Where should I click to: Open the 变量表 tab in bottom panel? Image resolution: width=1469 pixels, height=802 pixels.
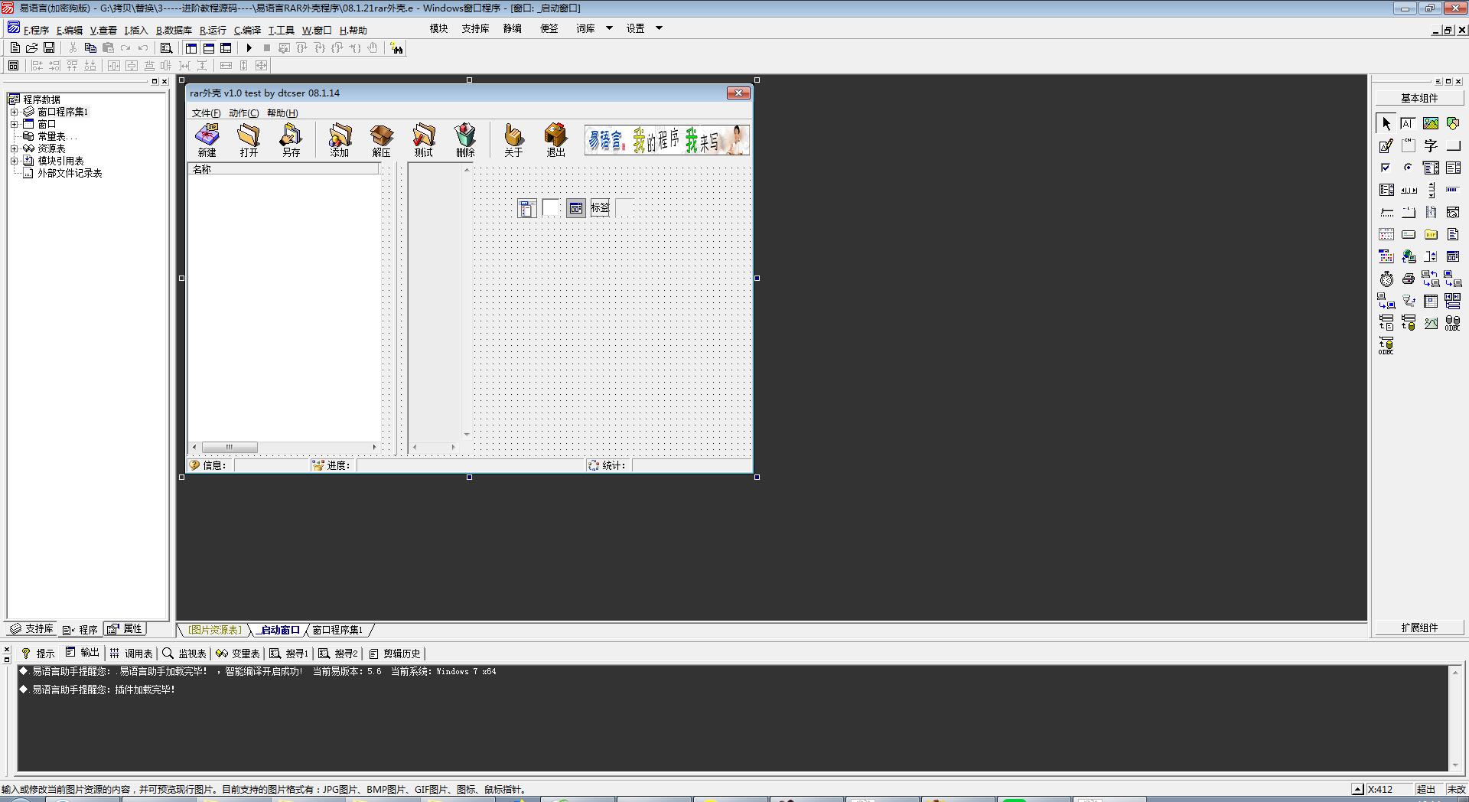pyautogui.click(x=238, y=654)
